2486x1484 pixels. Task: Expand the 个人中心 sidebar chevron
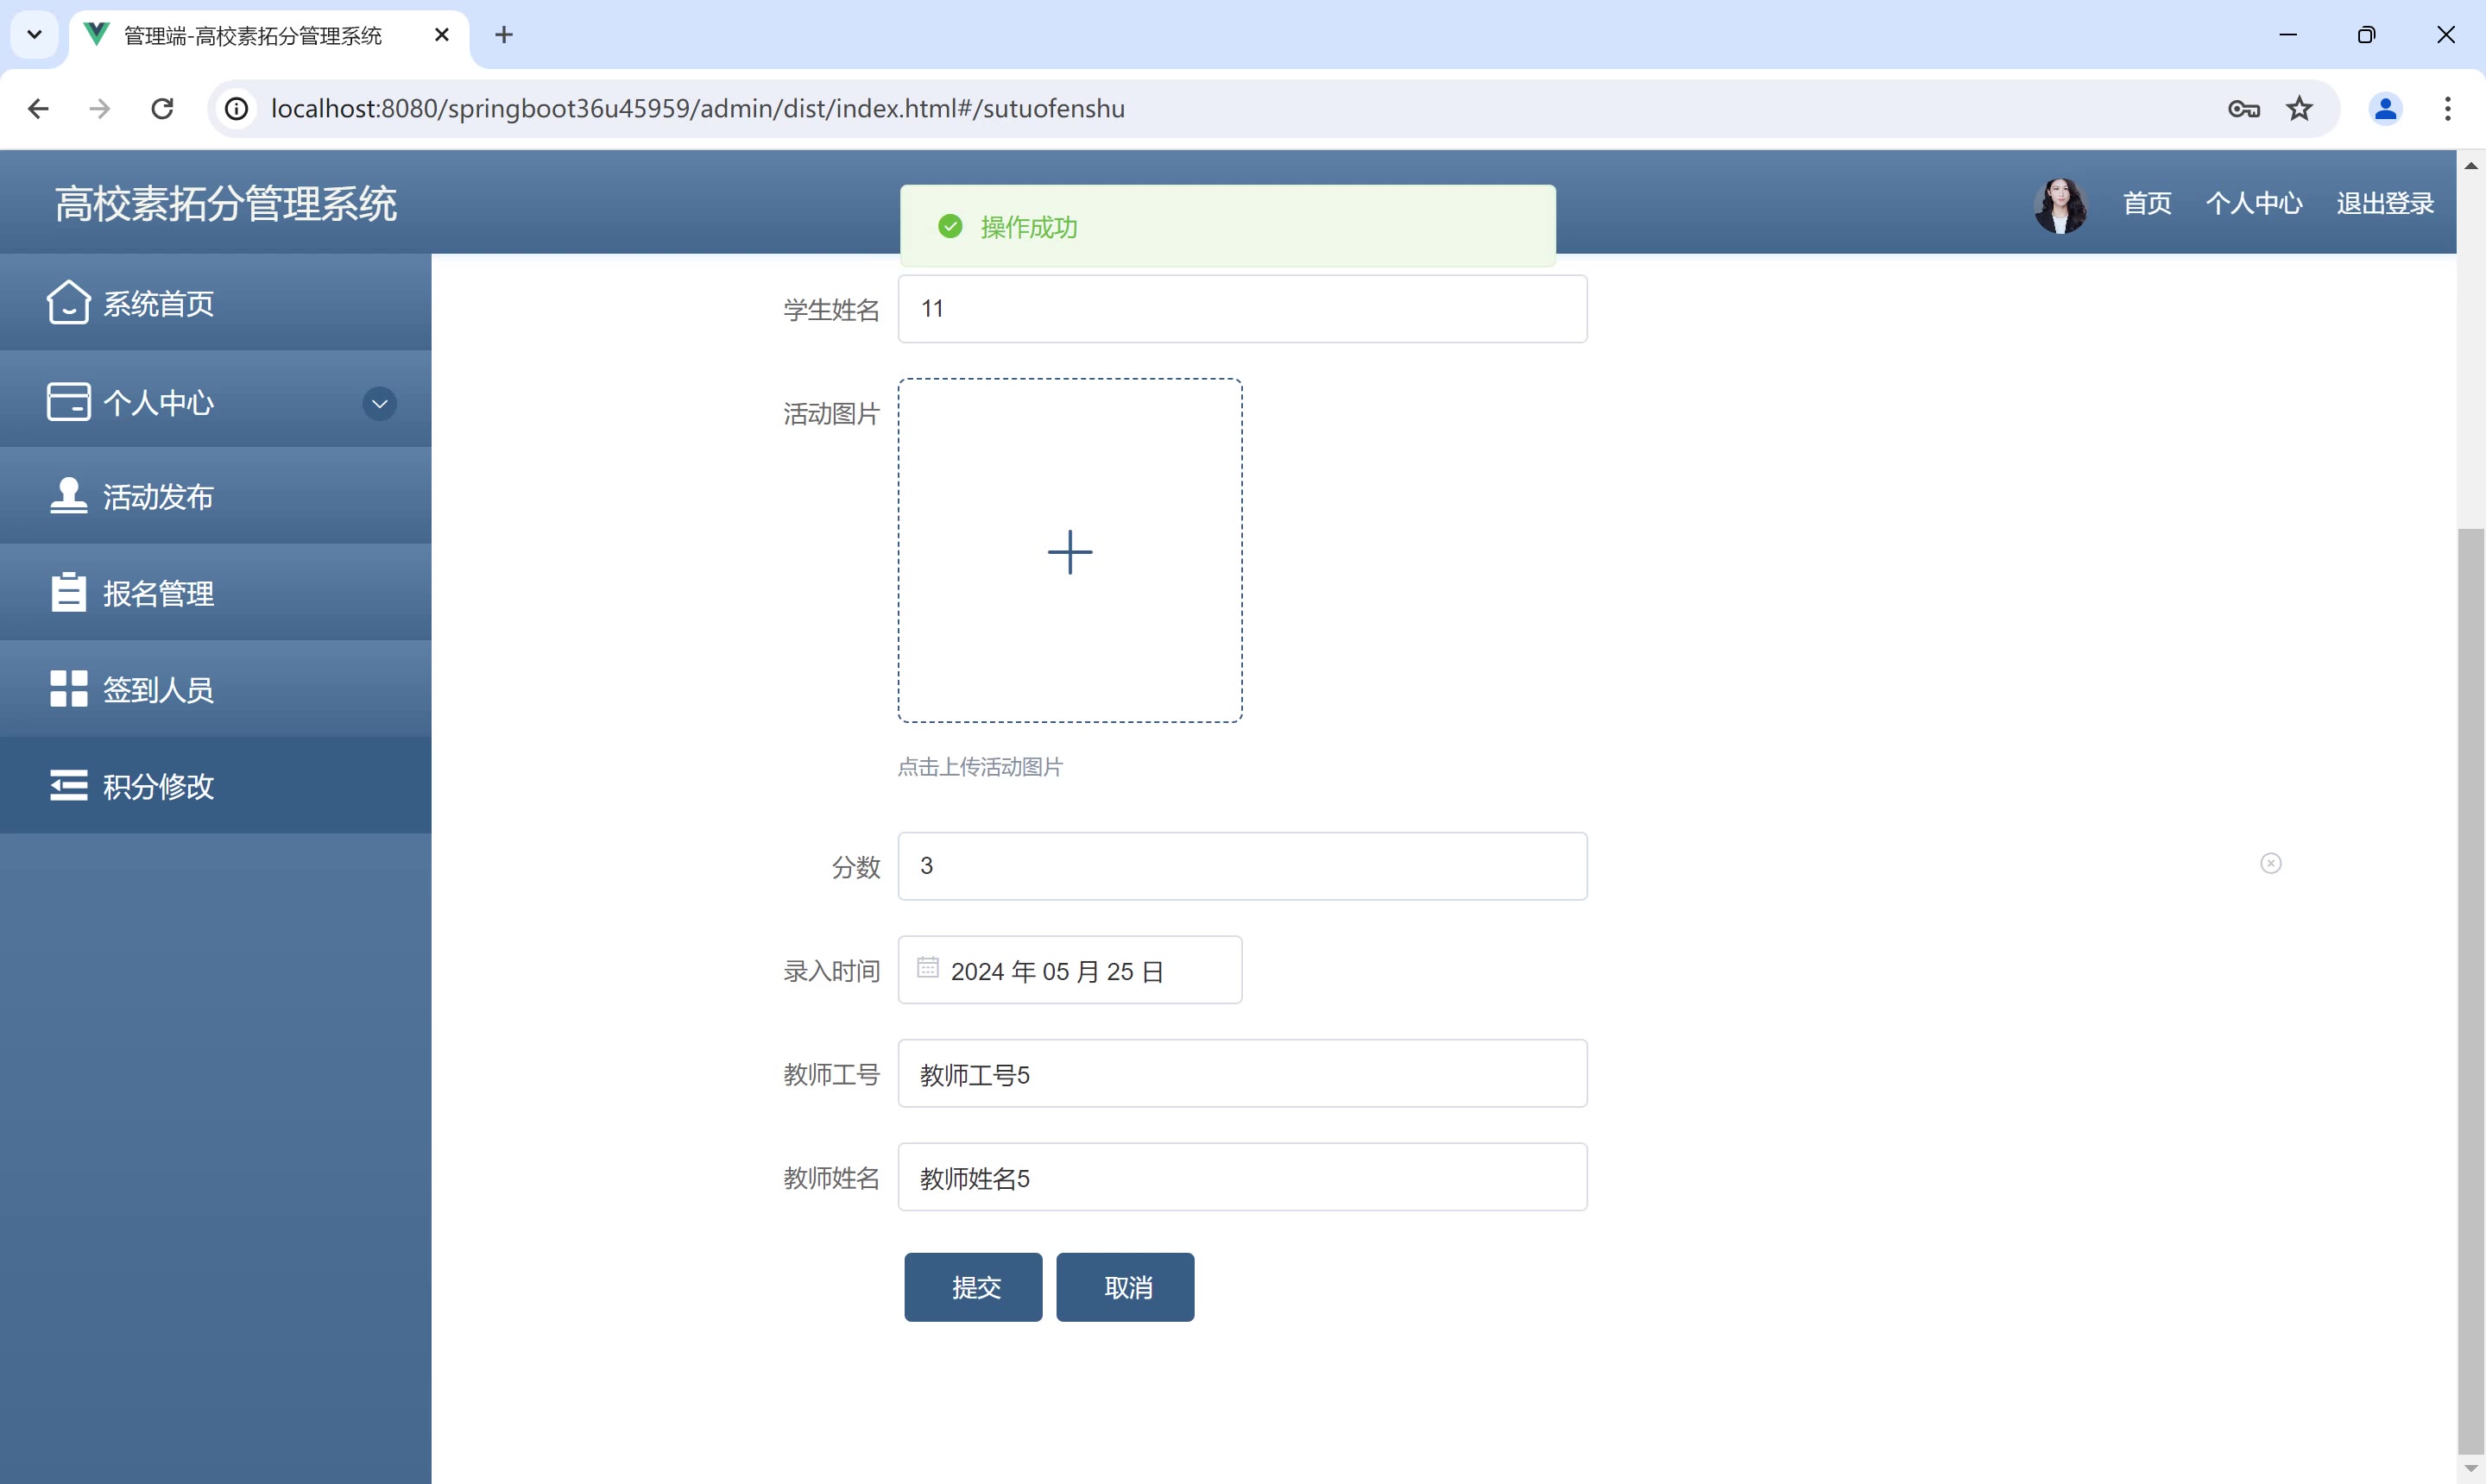(379, 403)
